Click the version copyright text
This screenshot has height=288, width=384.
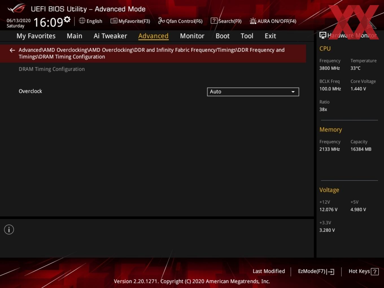coord(192,282)
